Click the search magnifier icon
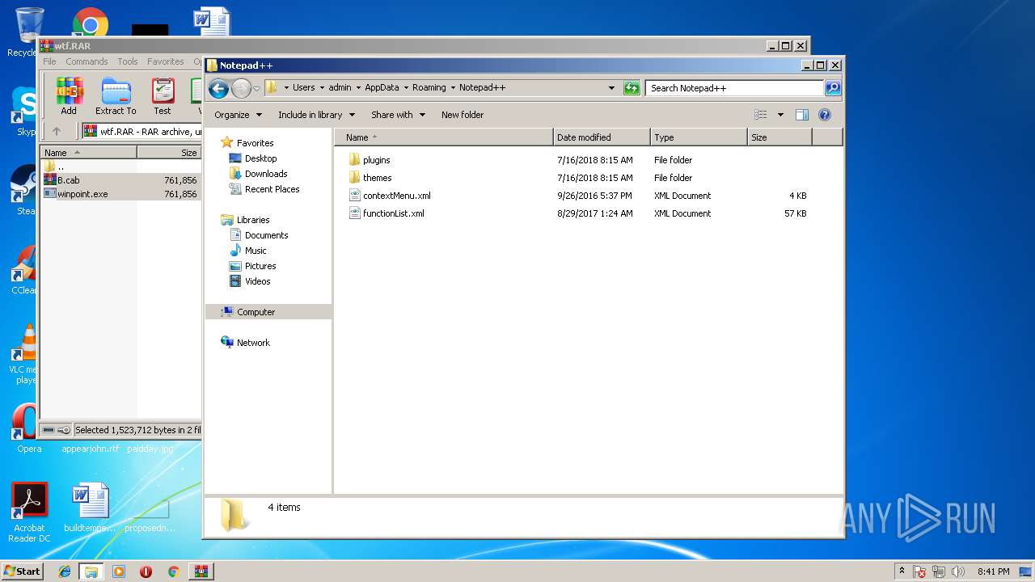The height and width of the screenshot is (582, 1035). point(832,88)
